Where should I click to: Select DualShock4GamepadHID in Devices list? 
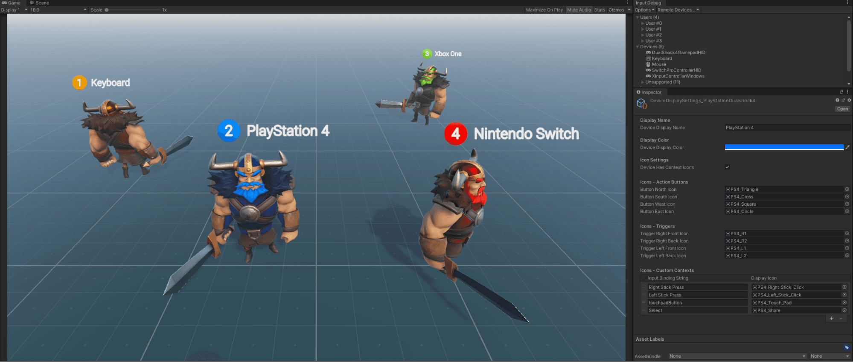point(678,53)
